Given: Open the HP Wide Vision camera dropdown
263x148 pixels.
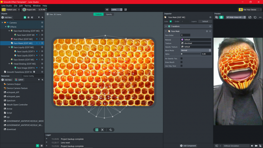Looking at the screenshot, I should coord(236,17).
